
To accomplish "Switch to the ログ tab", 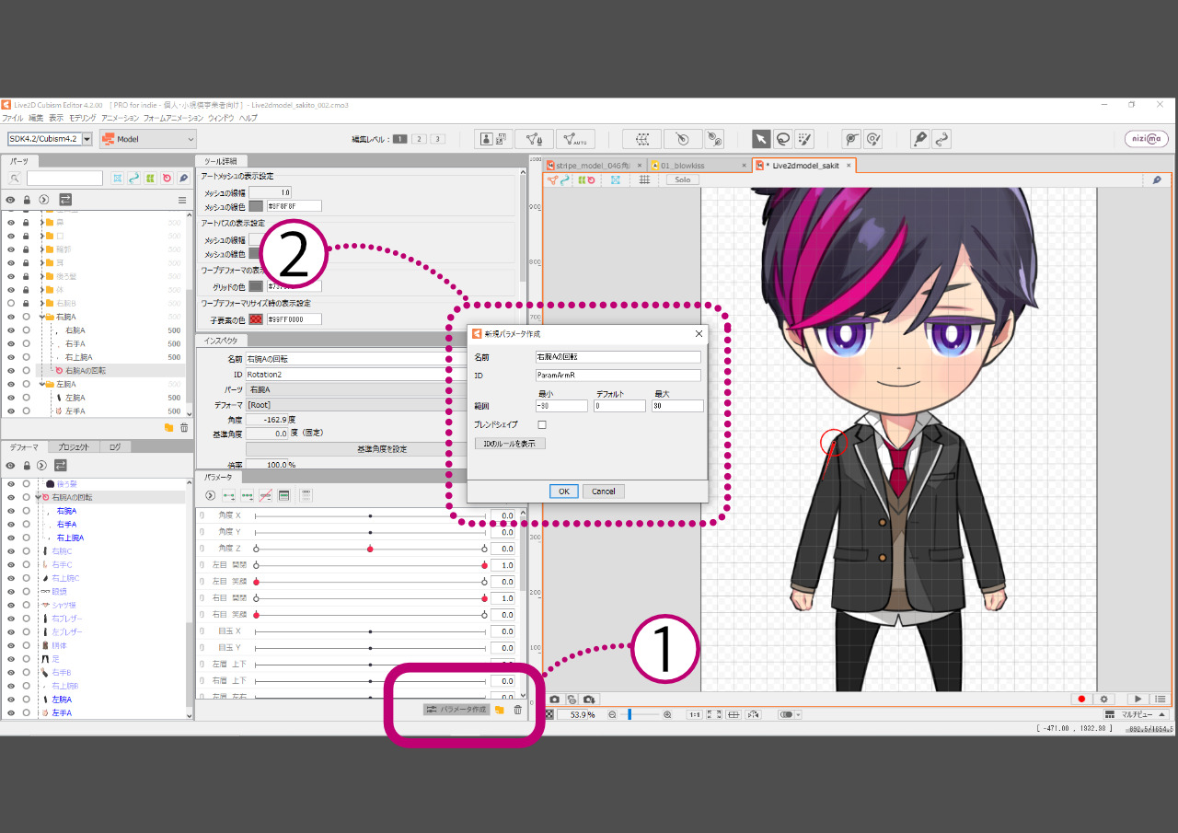I will 114,446.
